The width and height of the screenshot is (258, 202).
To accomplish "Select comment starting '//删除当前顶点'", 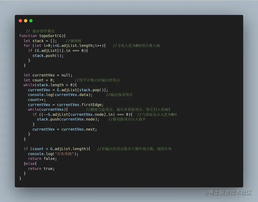I will tap(128, 109).
